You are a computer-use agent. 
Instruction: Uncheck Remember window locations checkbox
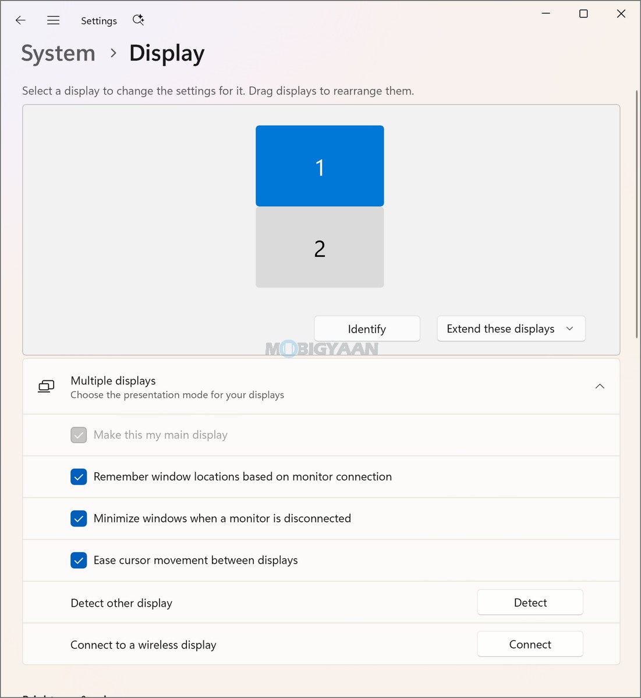click(x=79, y=477)
